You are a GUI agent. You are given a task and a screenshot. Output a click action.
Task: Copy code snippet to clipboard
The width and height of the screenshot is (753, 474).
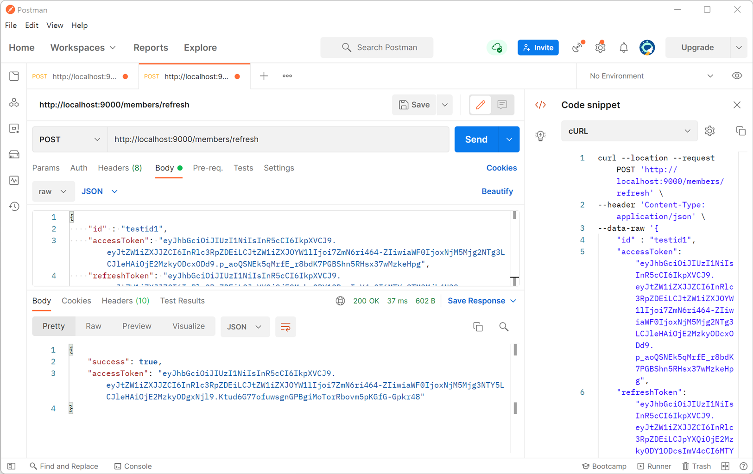tap(740, 131)
